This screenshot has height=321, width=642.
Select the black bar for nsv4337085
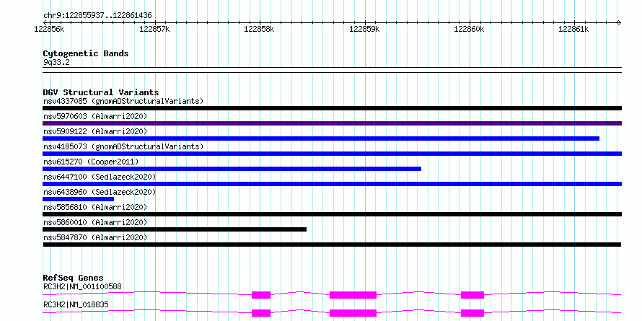332,108
